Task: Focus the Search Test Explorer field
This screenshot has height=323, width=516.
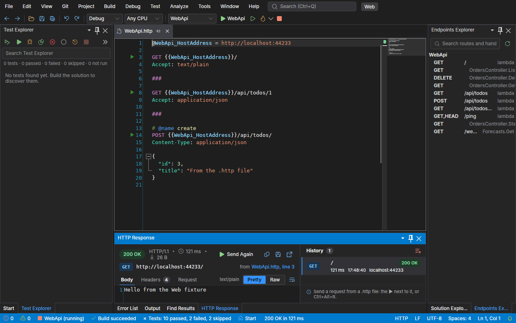Action: 56,53
